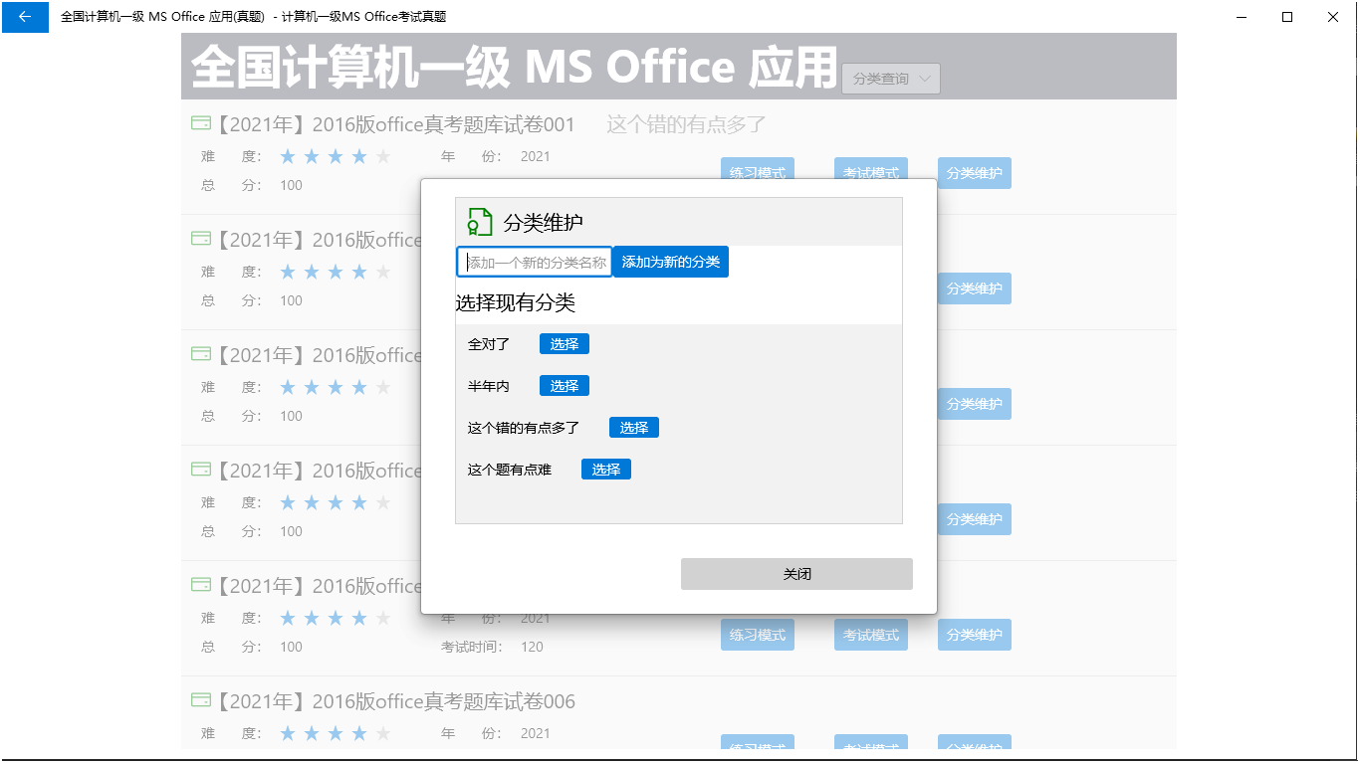This screenshot has height=764, width=1360.
Task: Click the 这个题有点难 category label
Action: tap(510, 470)
